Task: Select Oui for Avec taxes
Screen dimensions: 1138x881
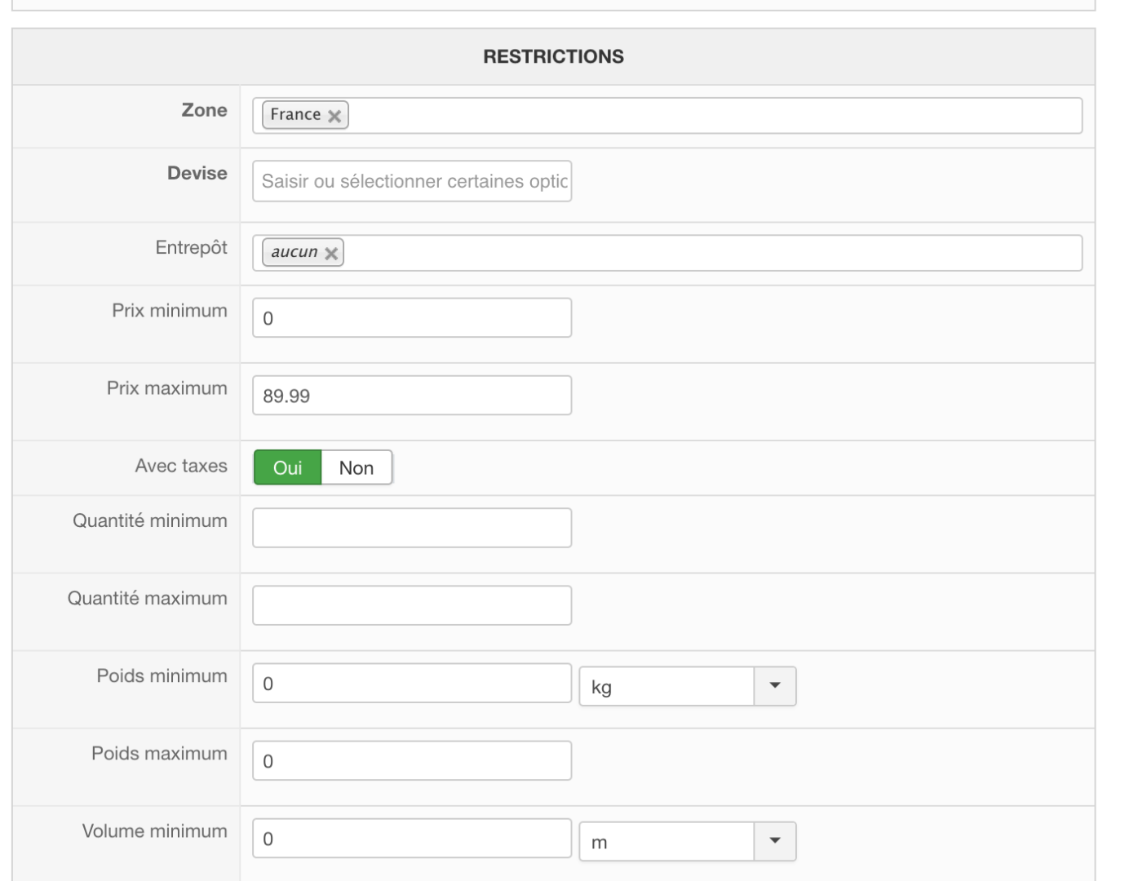Action: 288,468
